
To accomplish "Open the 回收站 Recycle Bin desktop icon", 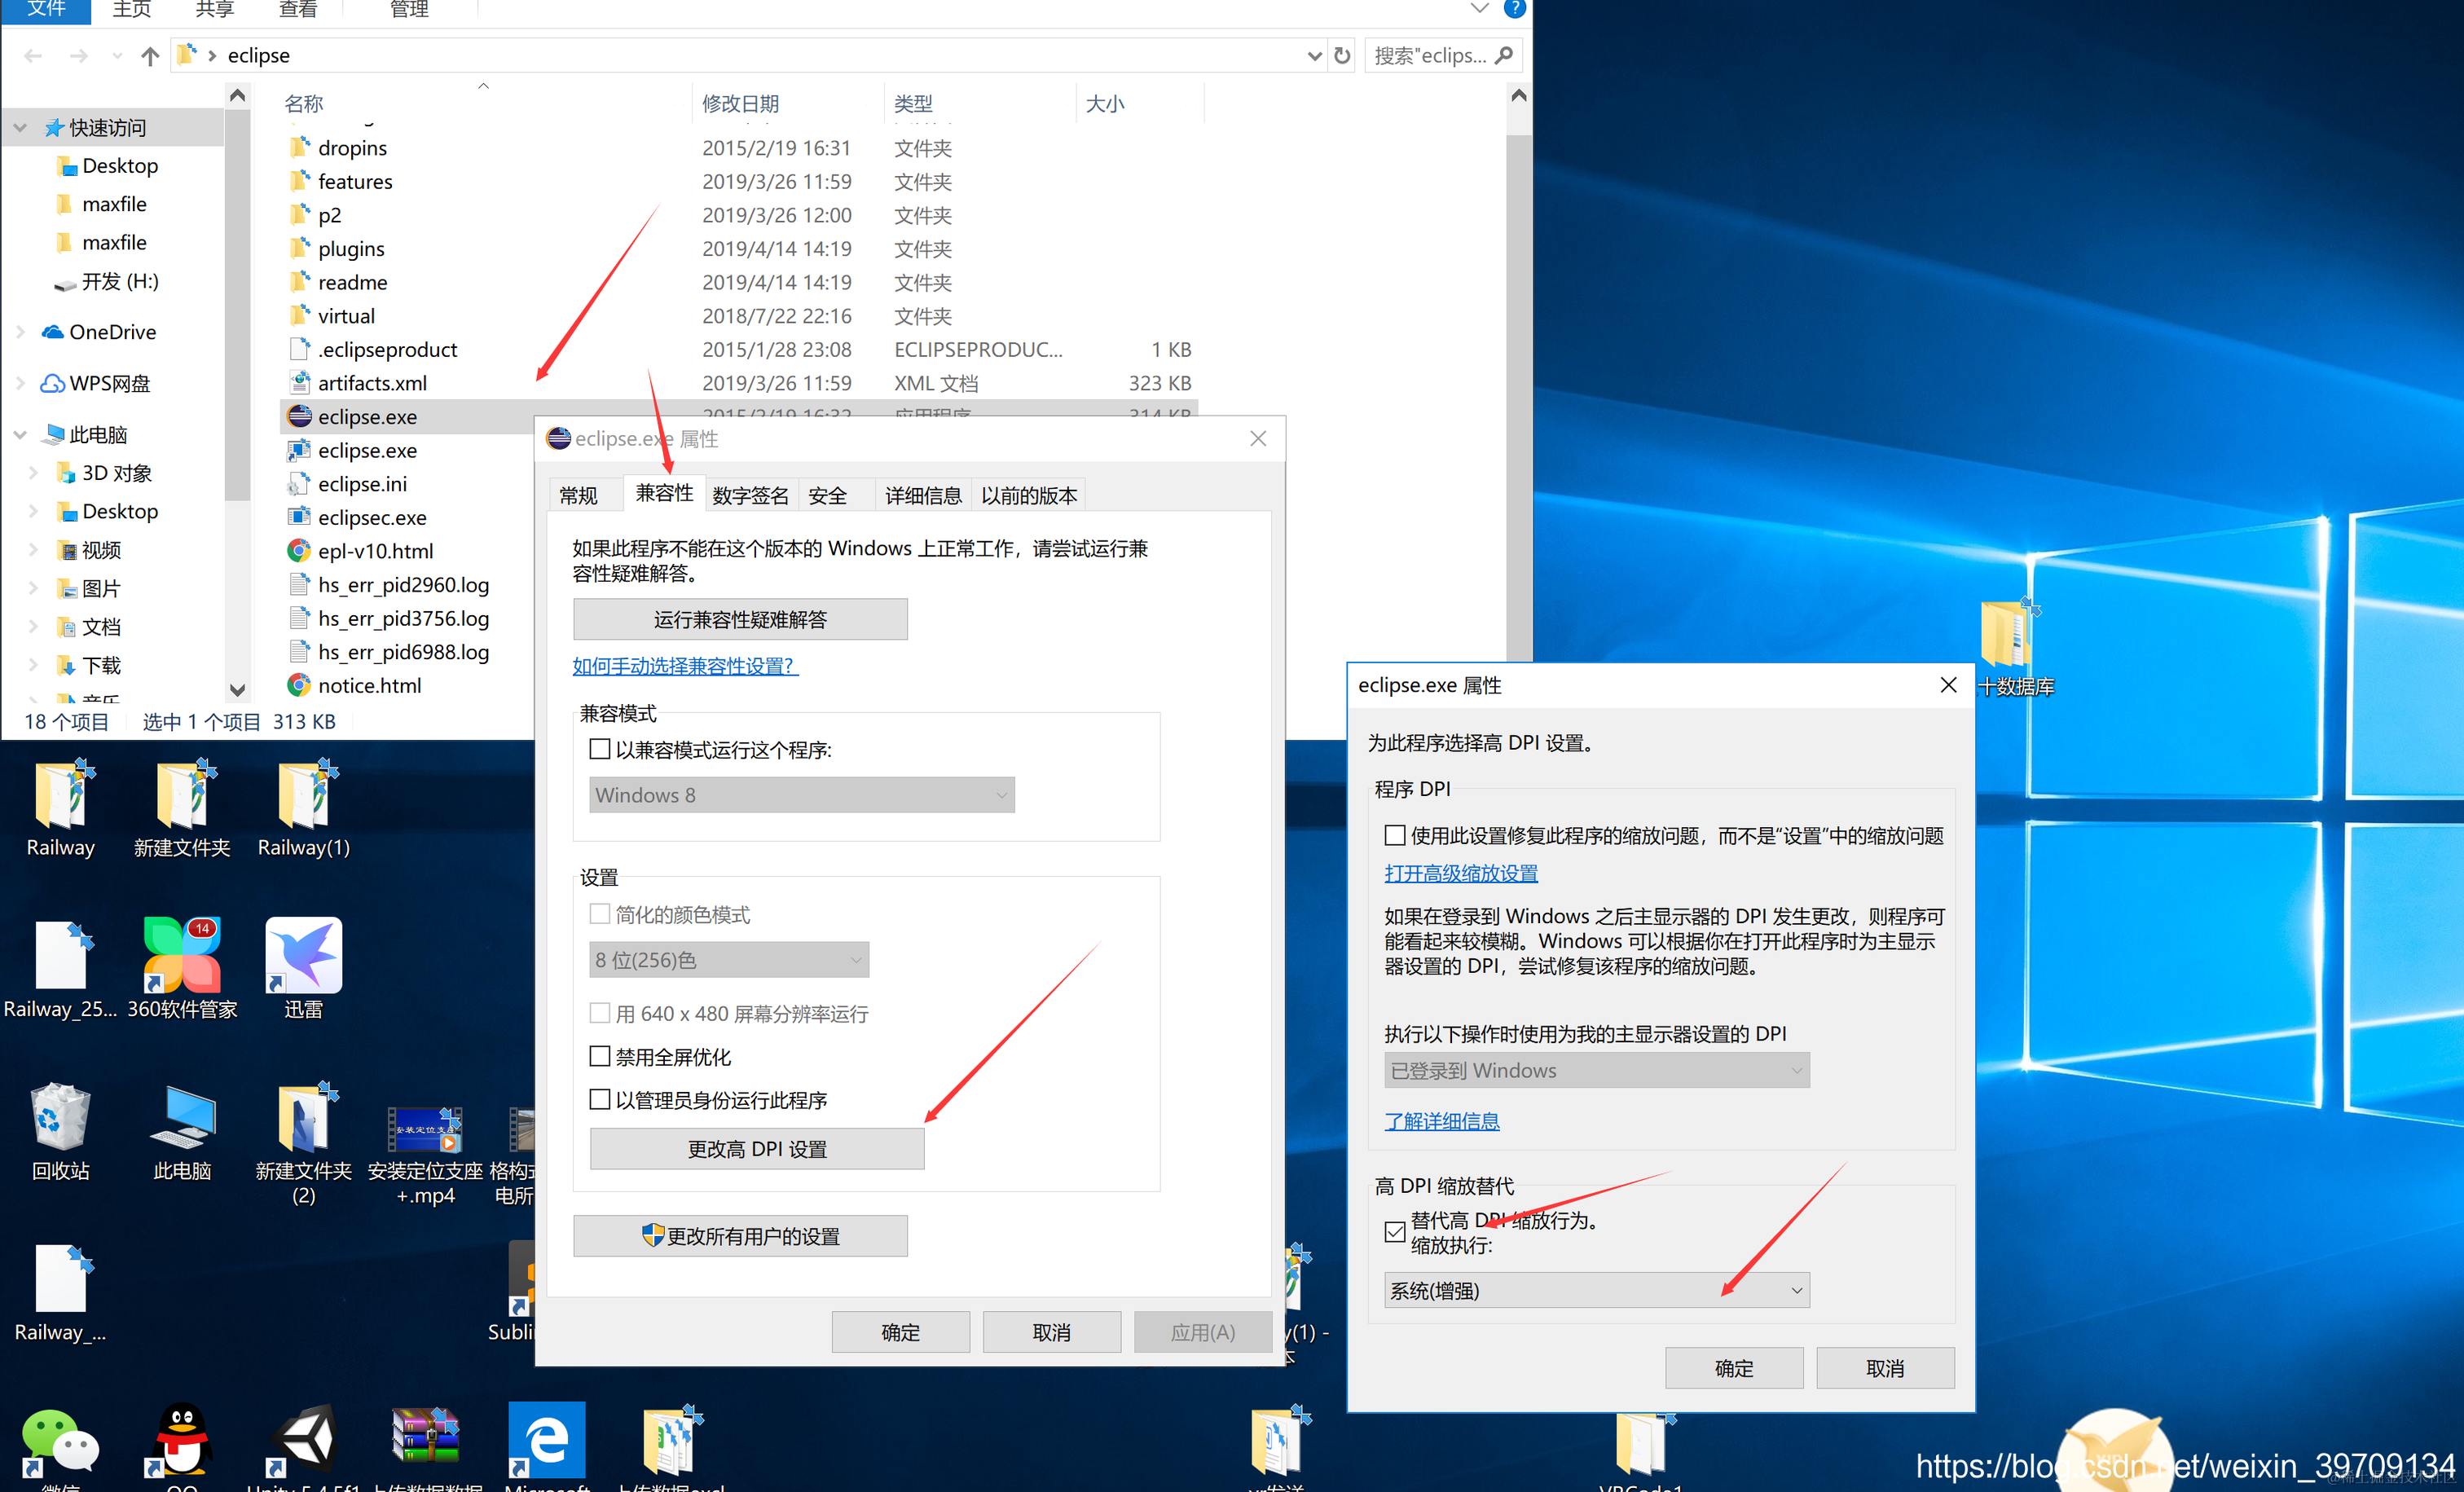I will tap(60, 1118).
